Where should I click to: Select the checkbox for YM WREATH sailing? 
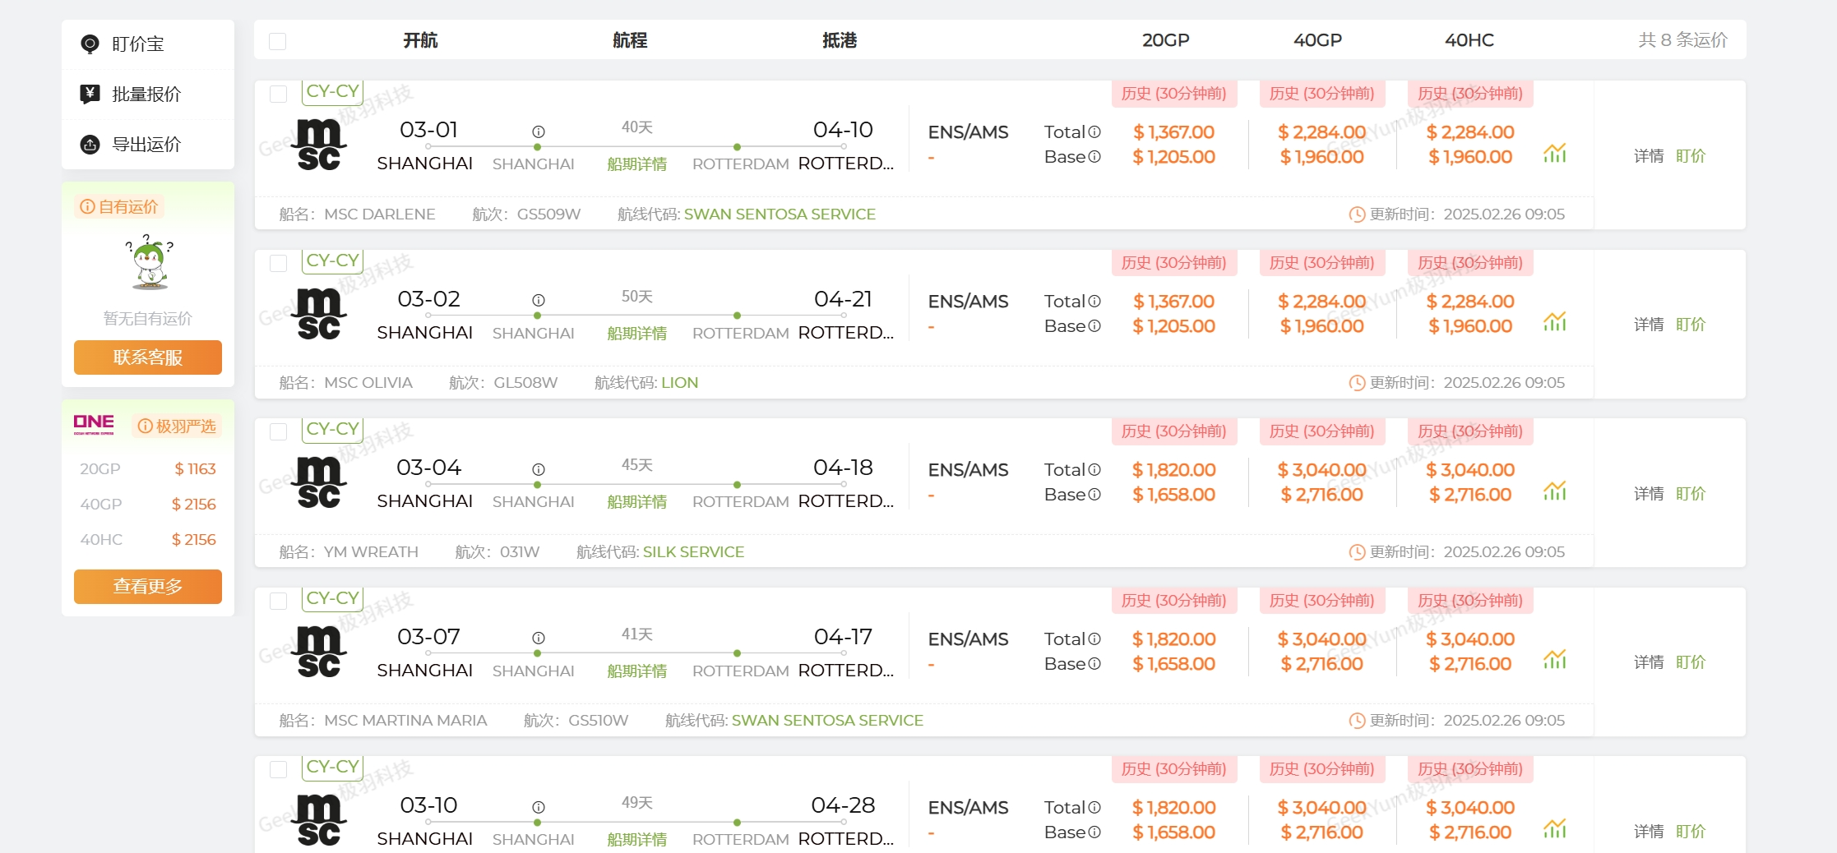pos(279,432)
